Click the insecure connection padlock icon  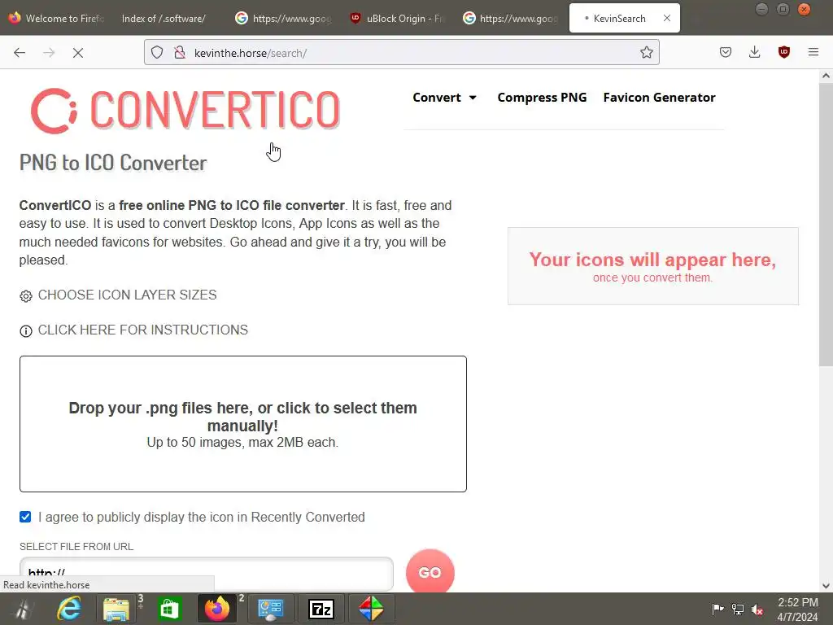[180, 52]
